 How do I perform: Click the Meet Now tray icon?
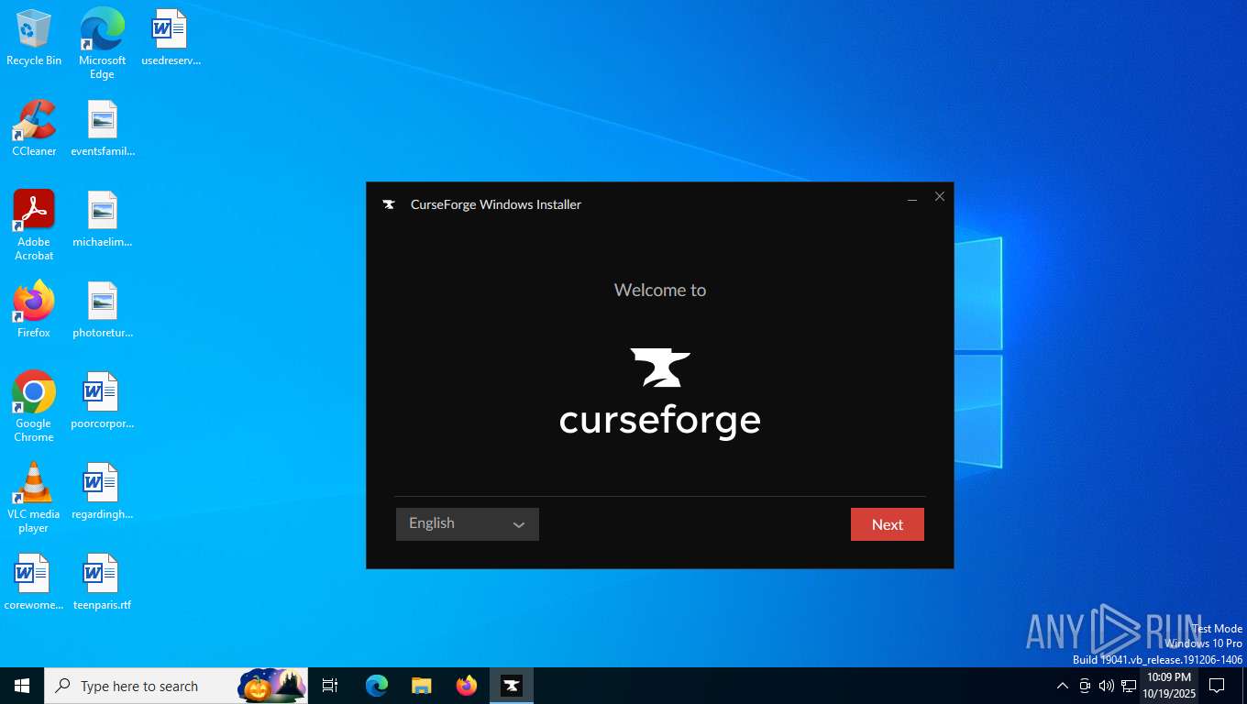coord(1085,686)
